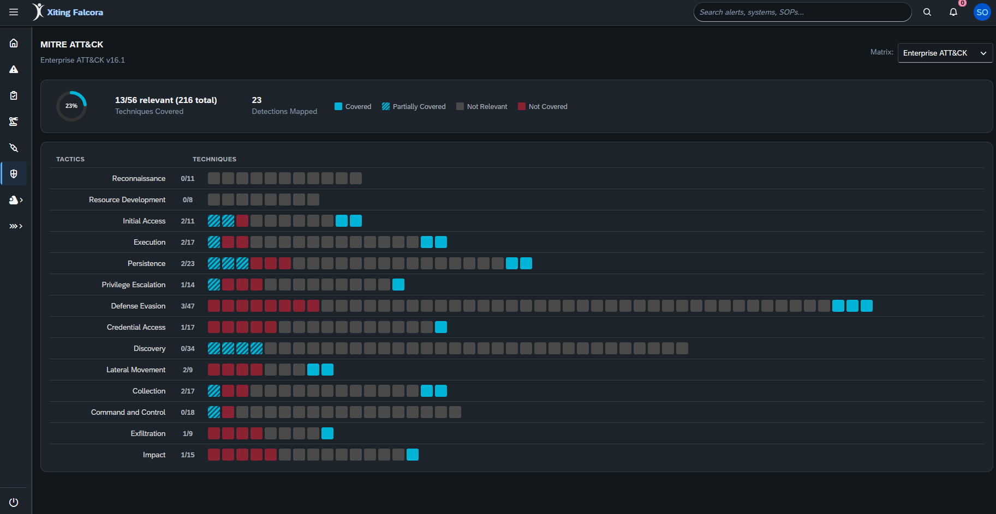Select the Defense Evasion tactic label

(x=138, y=306)
